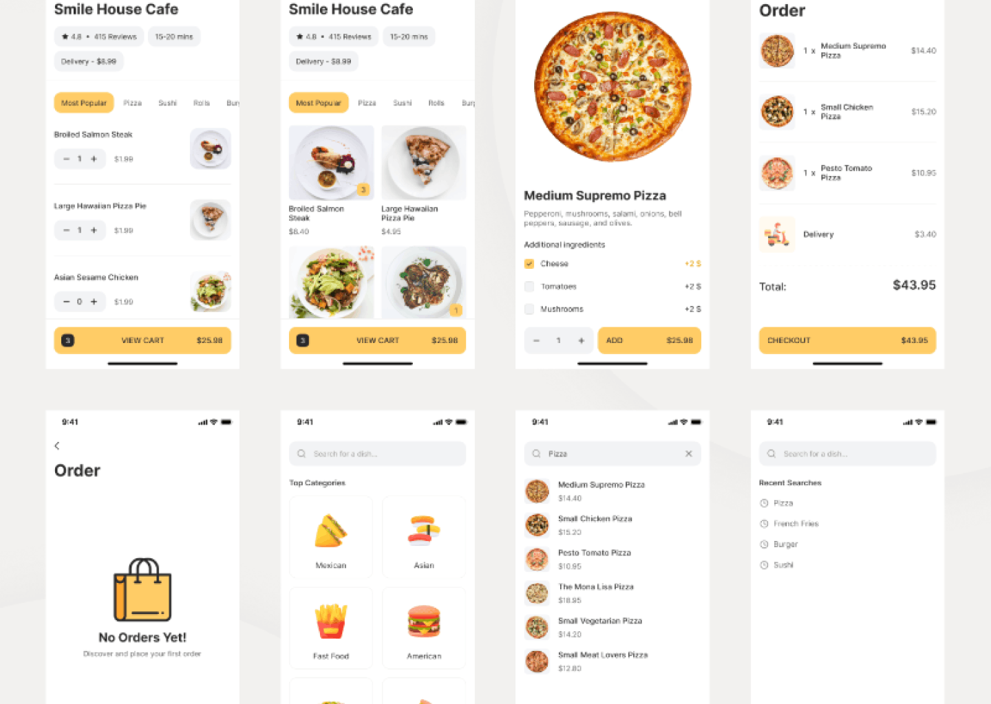Image resolution: width=991 pixels, height=704 pixels.
Task: Increase Asian Sesame Chicken quantity with plus
Action: tap(94, 302)
